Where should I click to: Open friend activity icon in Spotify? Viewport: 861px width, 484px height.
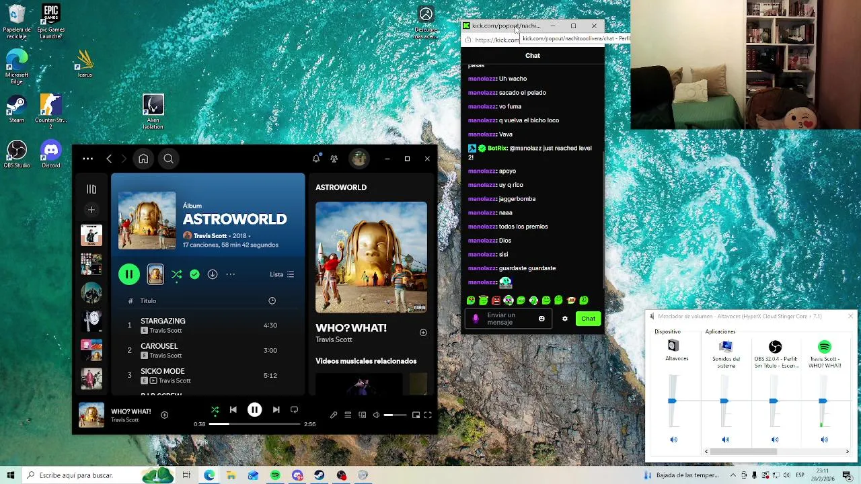[334, 159]
